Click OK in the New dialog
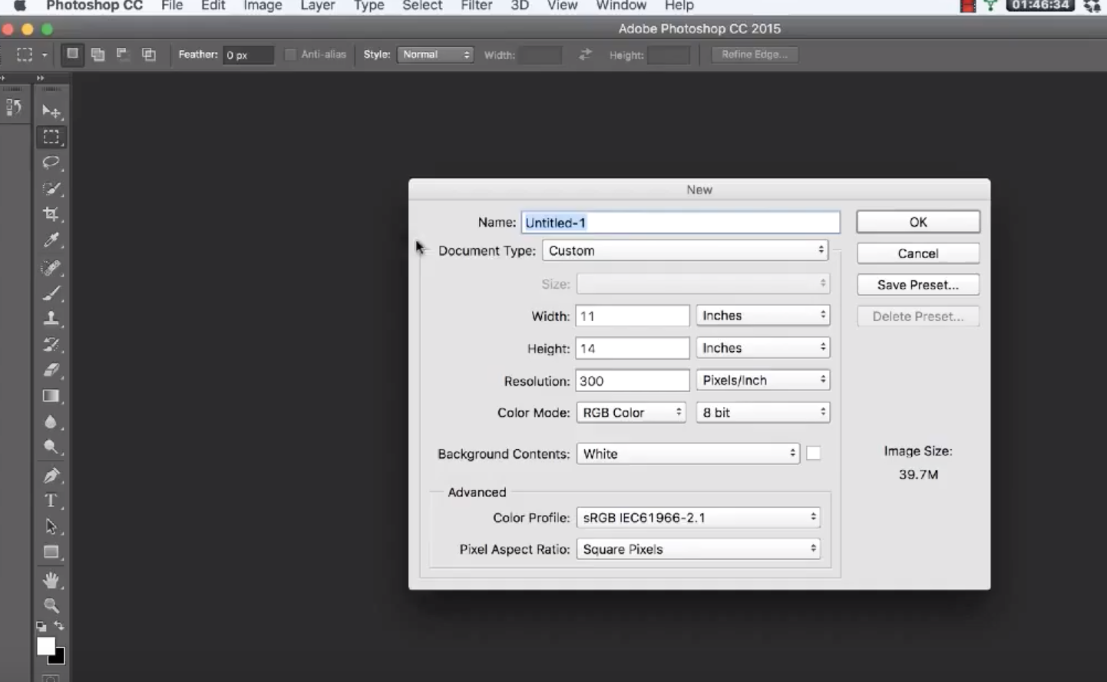This screenshot has height=682, width=1107. [x=918, y=222]
